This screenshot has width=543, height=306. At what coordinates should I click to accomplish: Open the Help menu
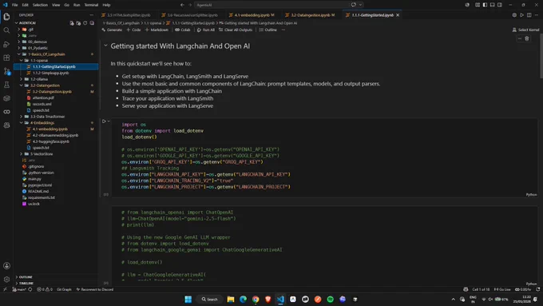(x=106, y=5)
